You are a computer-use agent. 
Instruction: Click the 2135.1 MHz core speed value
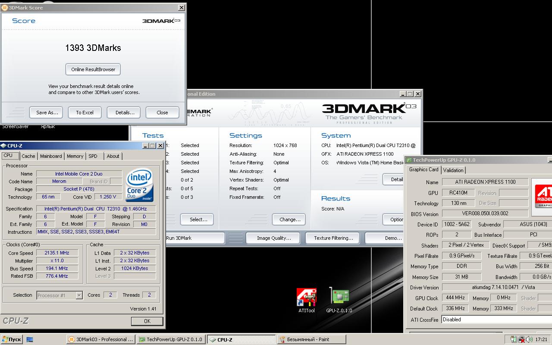[x=57, y=253]
